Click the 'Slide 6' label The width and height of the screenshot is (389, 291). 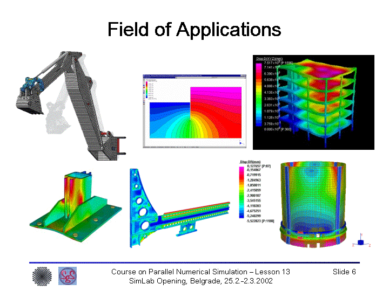pos(344,272)
